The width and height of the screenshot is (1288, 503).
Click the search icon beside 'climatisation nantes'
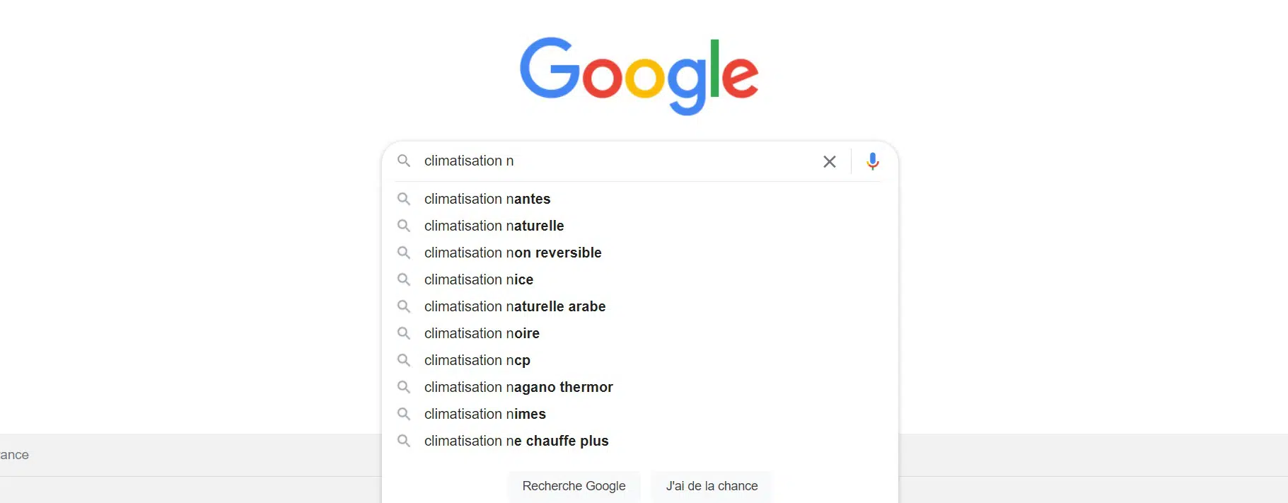404,199
